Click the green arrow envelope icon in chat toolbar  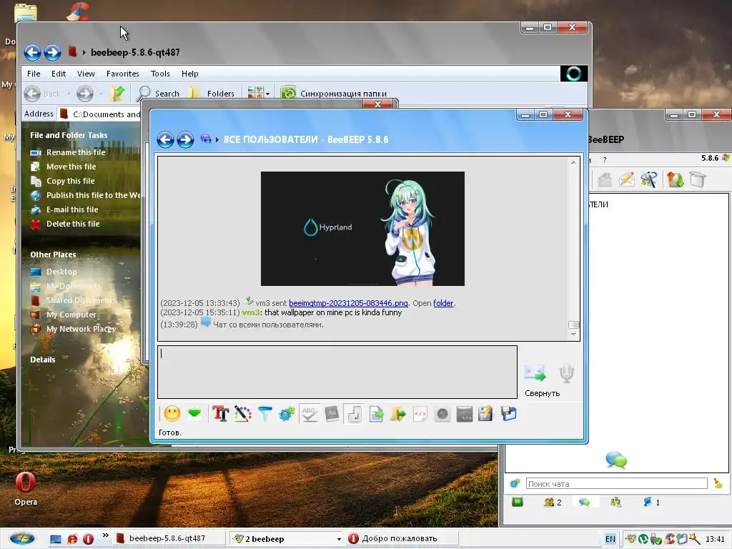194,414
